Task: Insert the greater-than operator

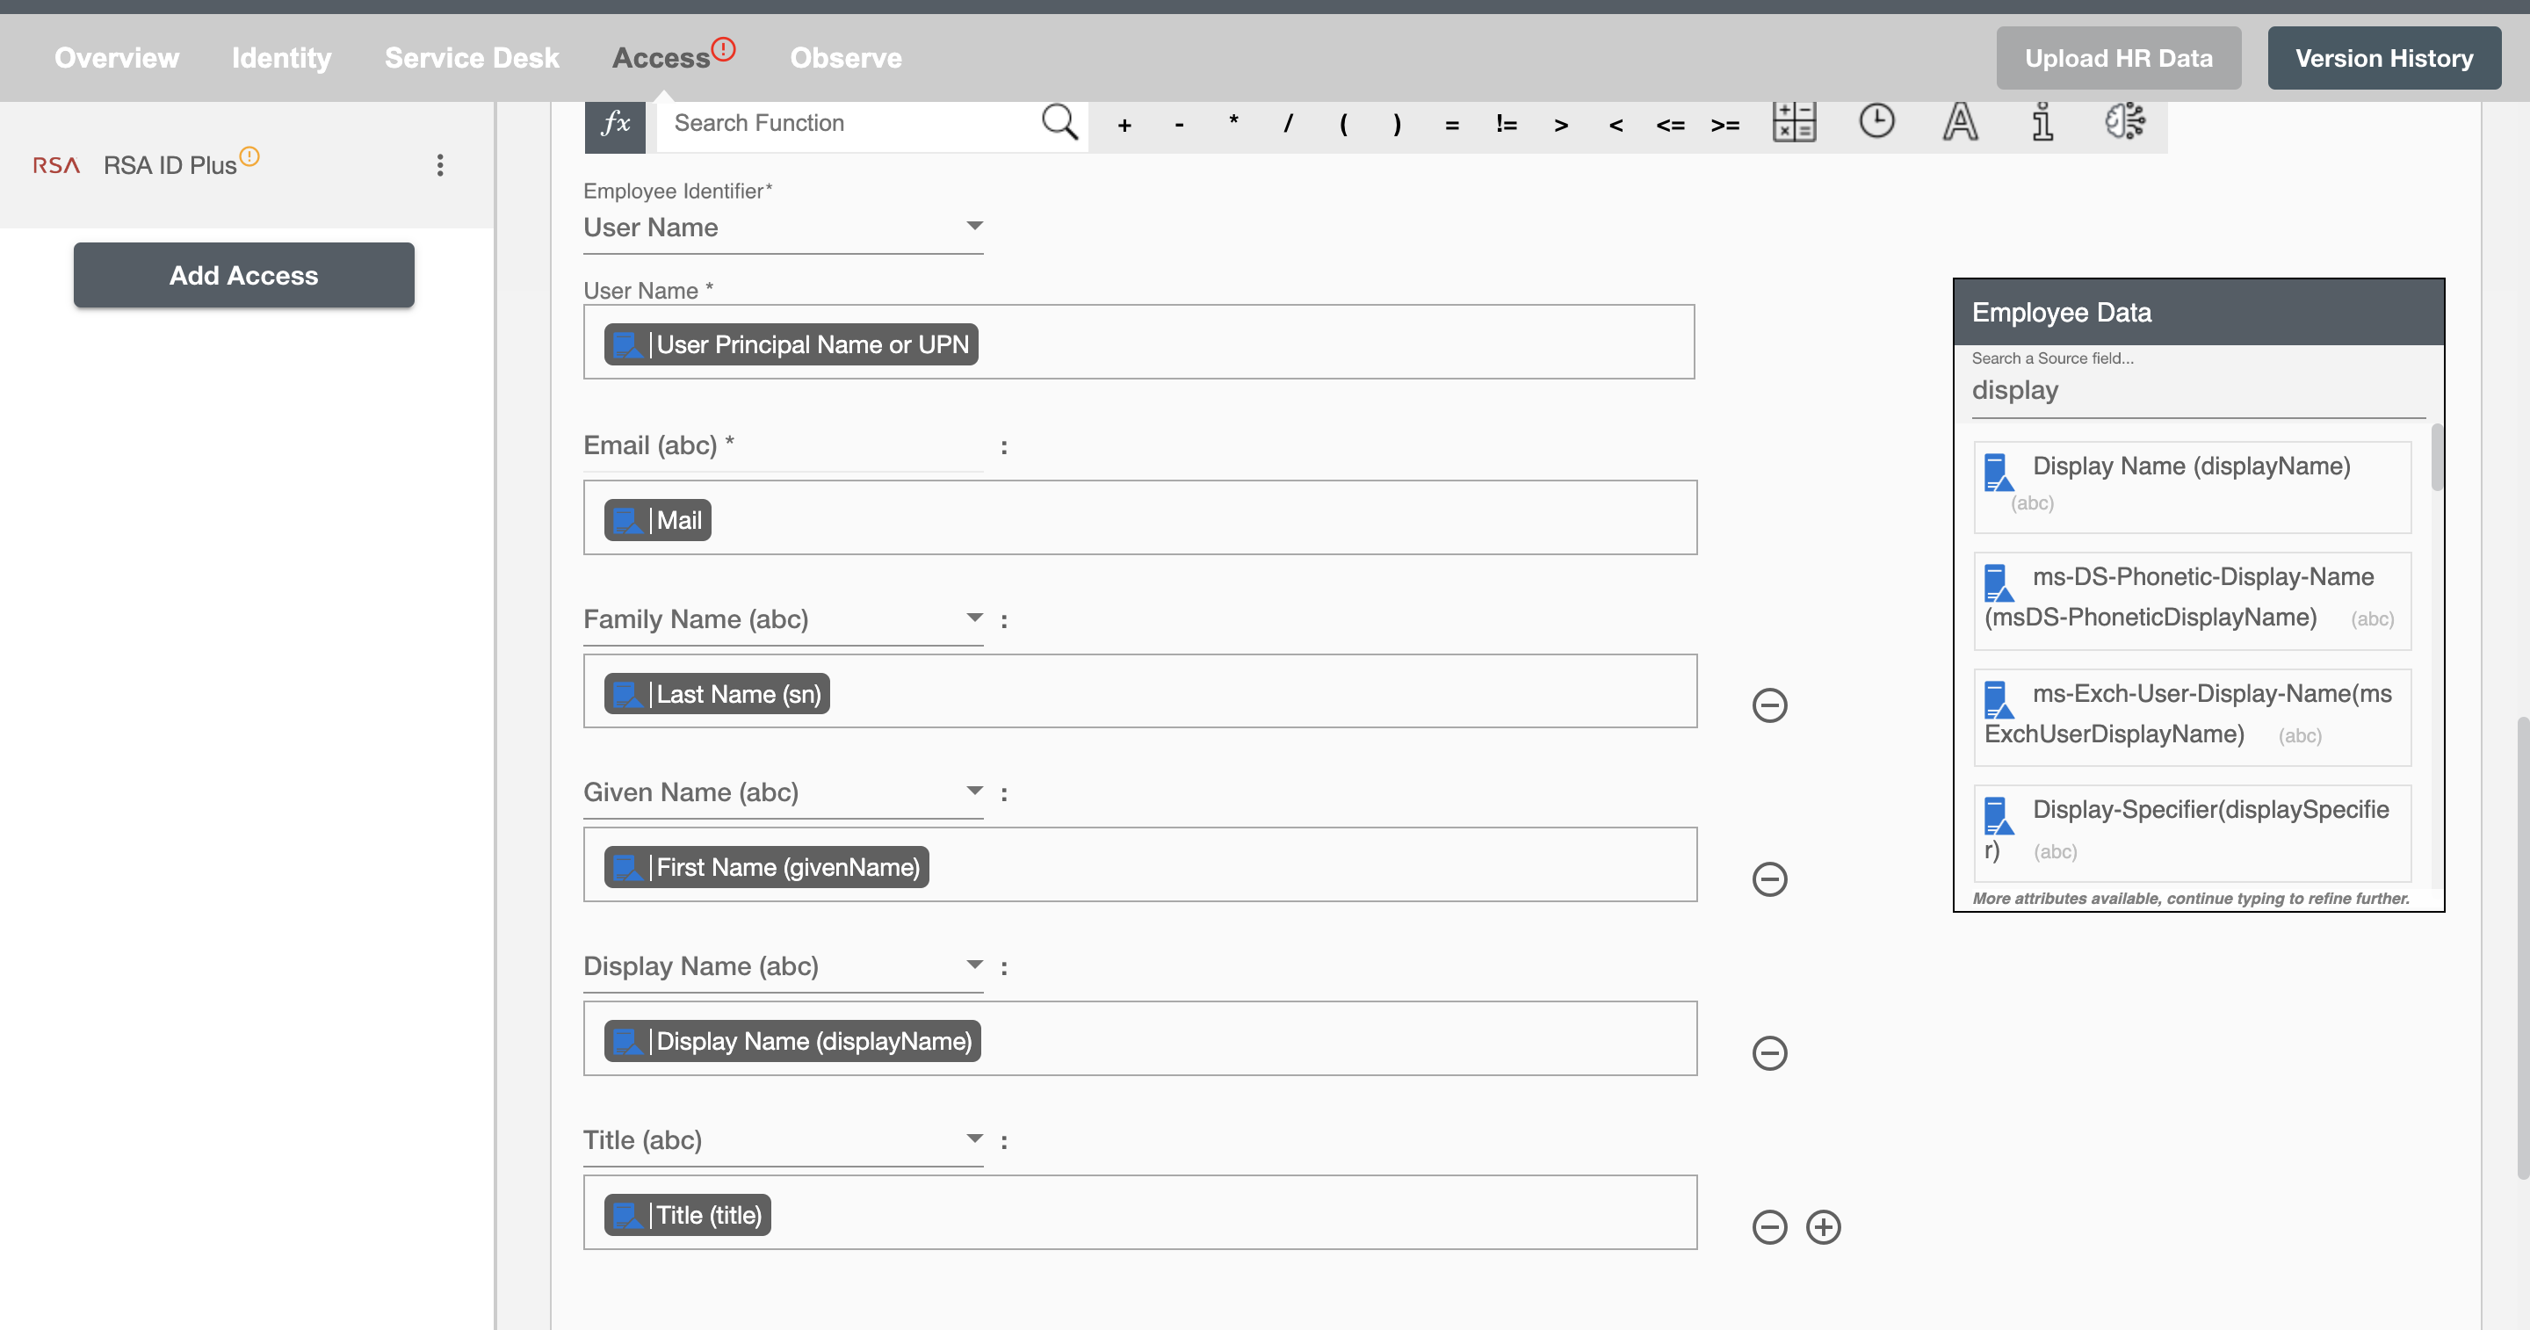Action: pyautogui.click(x=1561, y=125)
